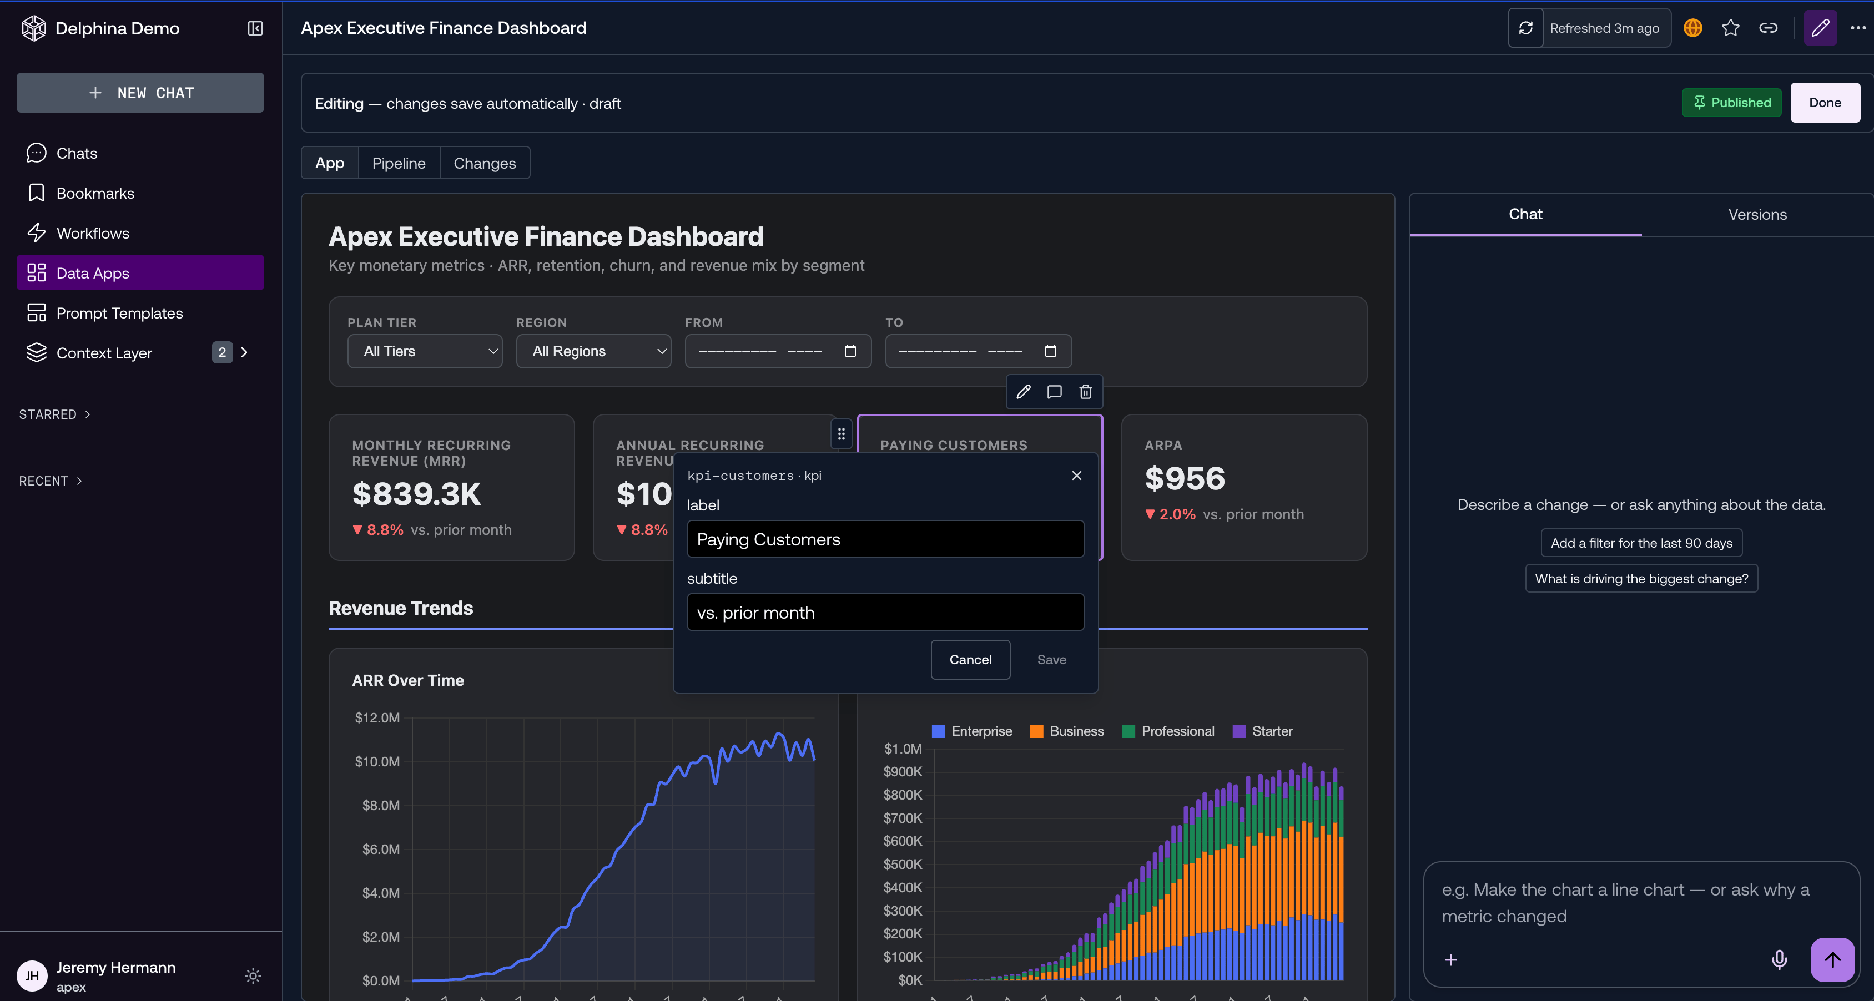Click the 'ARR Over Time' chart title
Viewport: 1874px width, 1001px height.
(408, 680)
